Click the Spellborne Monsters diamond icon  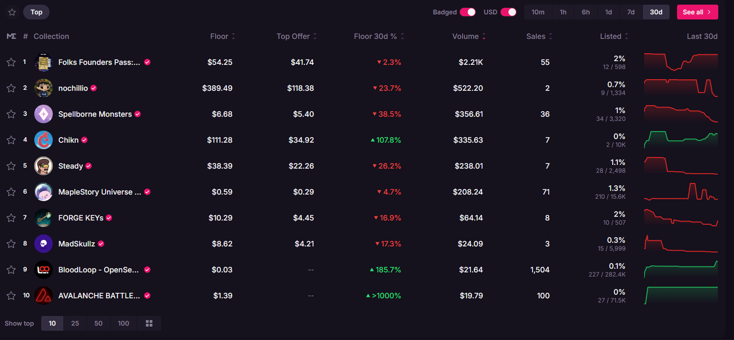point(44,114)
